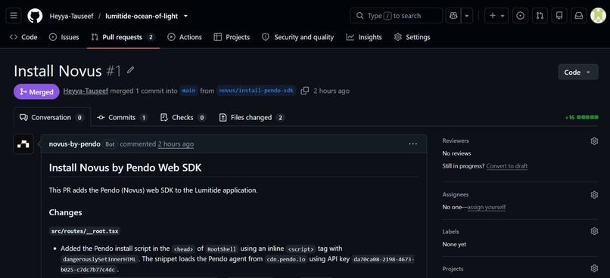Select the Checks tab
610x278 pixels.
coord(183,117)
